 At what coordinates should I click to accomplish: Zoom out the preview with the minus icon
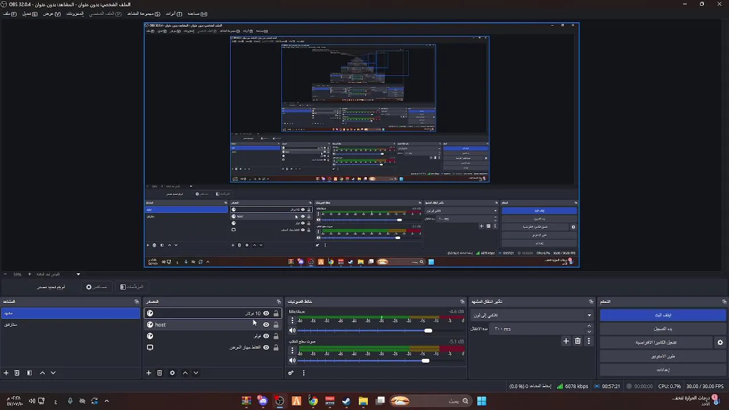click(x=5, y=274)
